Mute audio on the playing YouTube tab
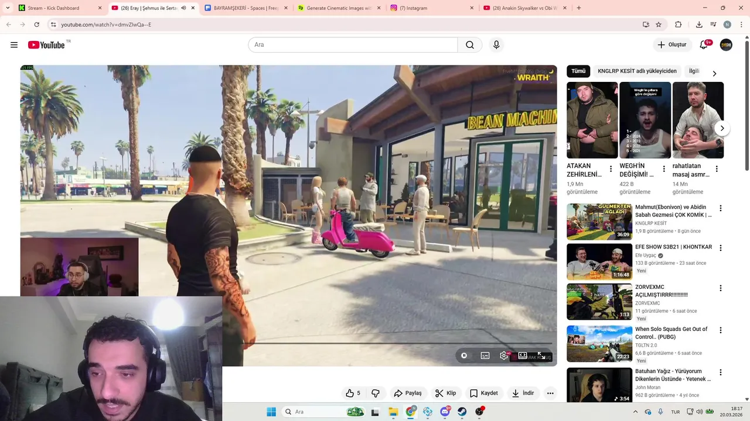 click(183, 8)
